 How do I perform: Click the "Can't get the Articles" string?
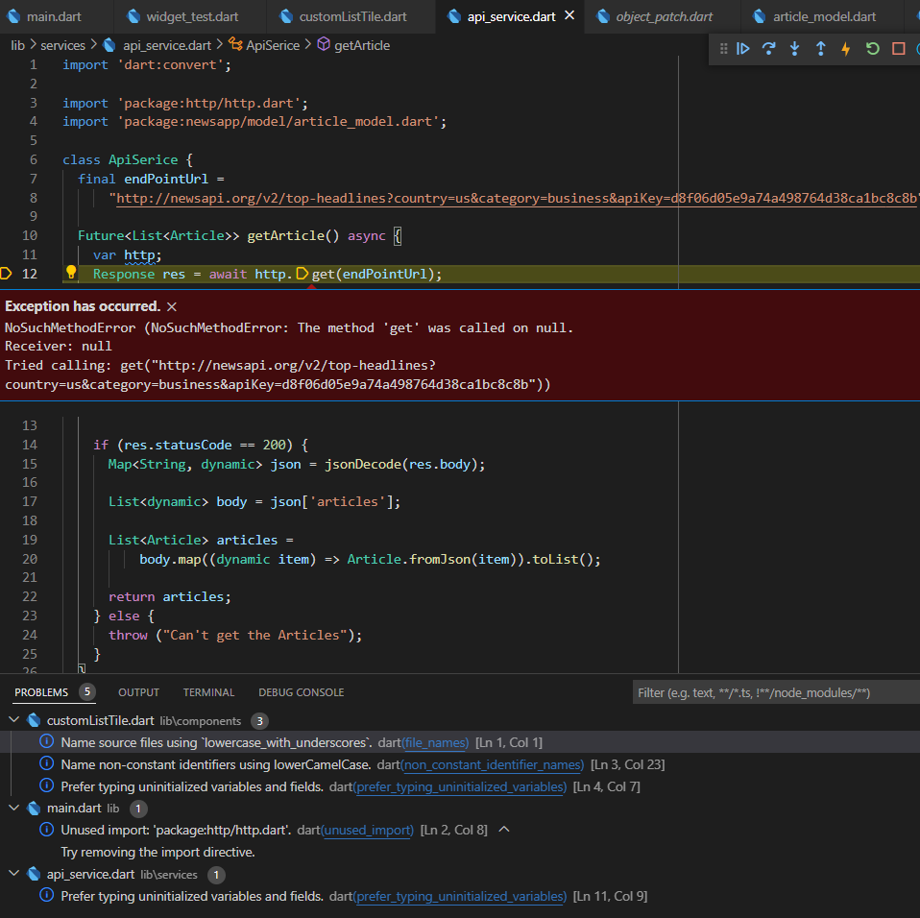(254, 636)
